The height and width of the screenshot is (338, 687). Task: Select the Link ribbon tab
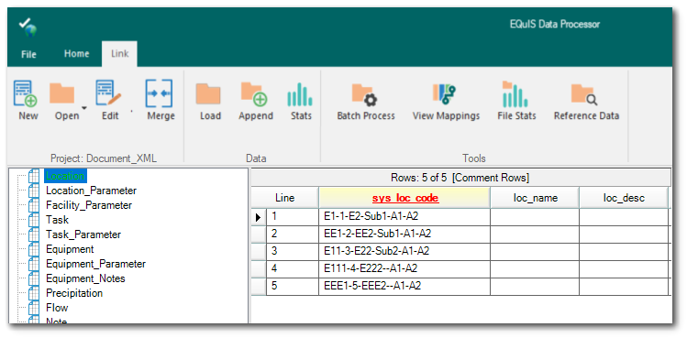119,53
